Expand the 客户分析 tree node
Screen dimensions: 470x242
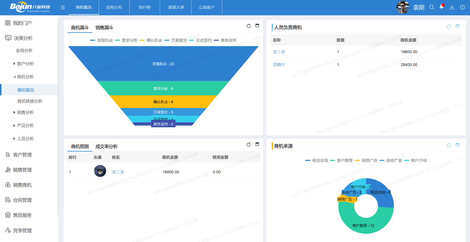click(x=14, y=64)
